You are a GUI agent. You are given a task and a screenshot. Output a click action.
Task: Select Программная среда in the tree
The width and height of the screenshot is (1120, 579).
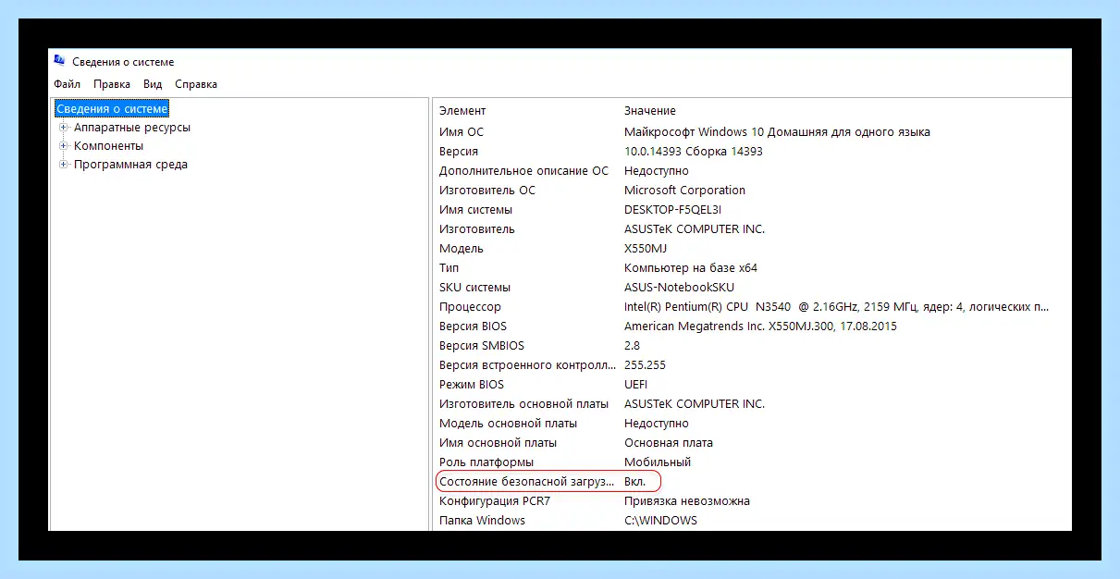130,165
